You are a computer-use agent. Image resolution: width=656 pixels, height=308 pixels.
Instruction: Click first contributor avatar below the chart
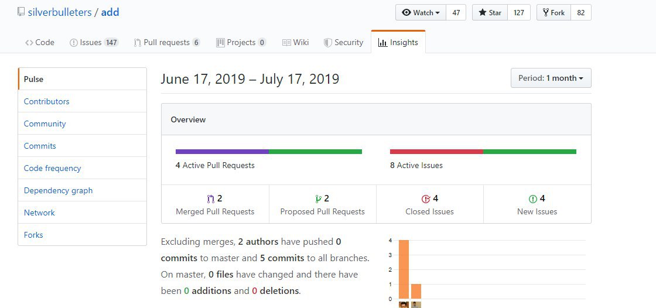click(x=404, y=304)
